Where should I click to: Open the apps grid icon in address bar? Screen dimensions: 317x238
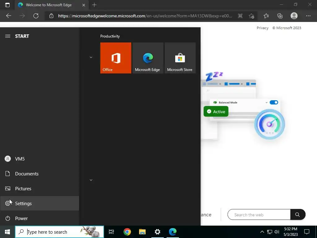click(x=240, y=16)
